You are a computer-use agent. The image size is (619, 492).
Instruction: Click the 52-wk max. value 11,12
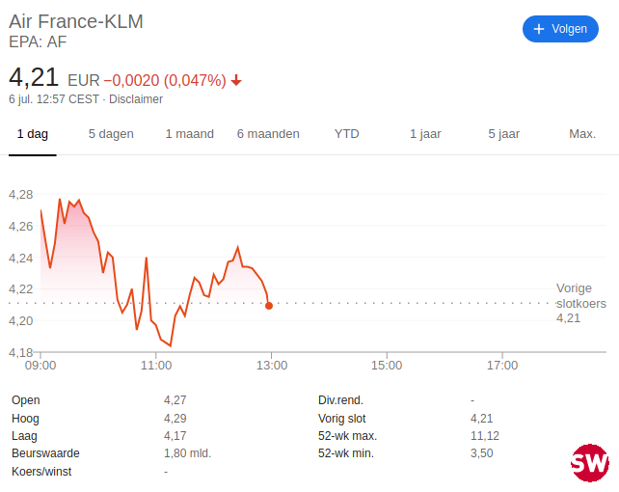point(485,435)
